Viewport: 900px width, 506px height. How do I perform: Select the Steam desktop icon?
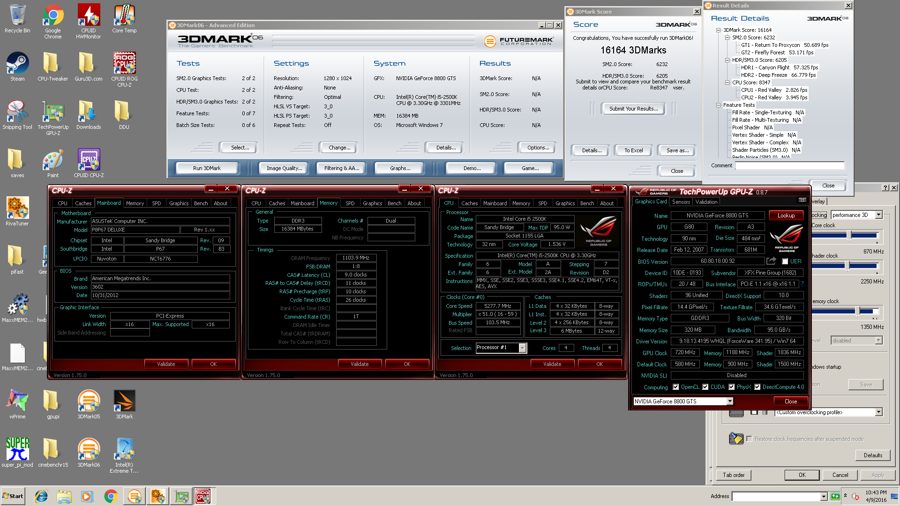coord(17,67)
